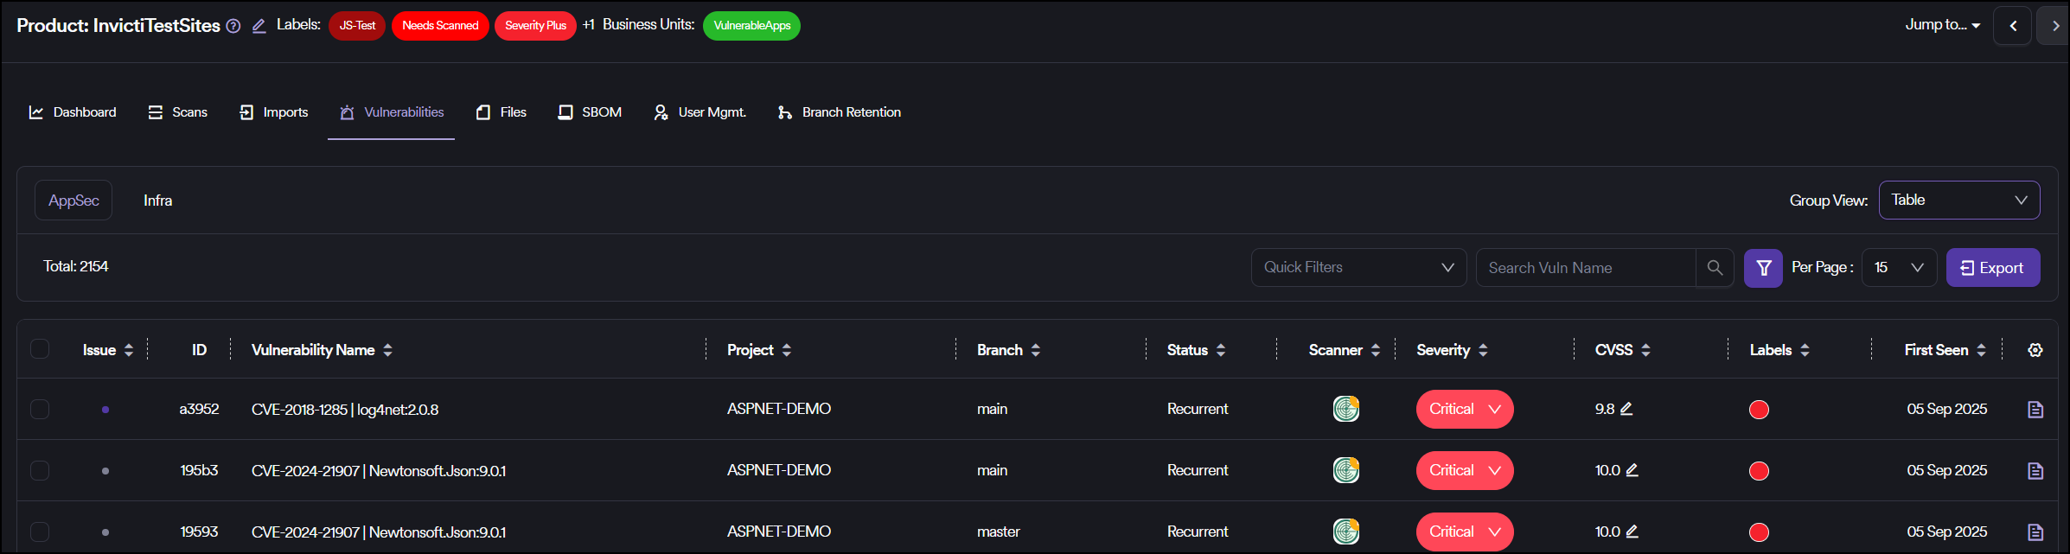Click the red label dot for a3952
The height and width of the screenshot is (554, 2070).
[x=1759, y=410]
